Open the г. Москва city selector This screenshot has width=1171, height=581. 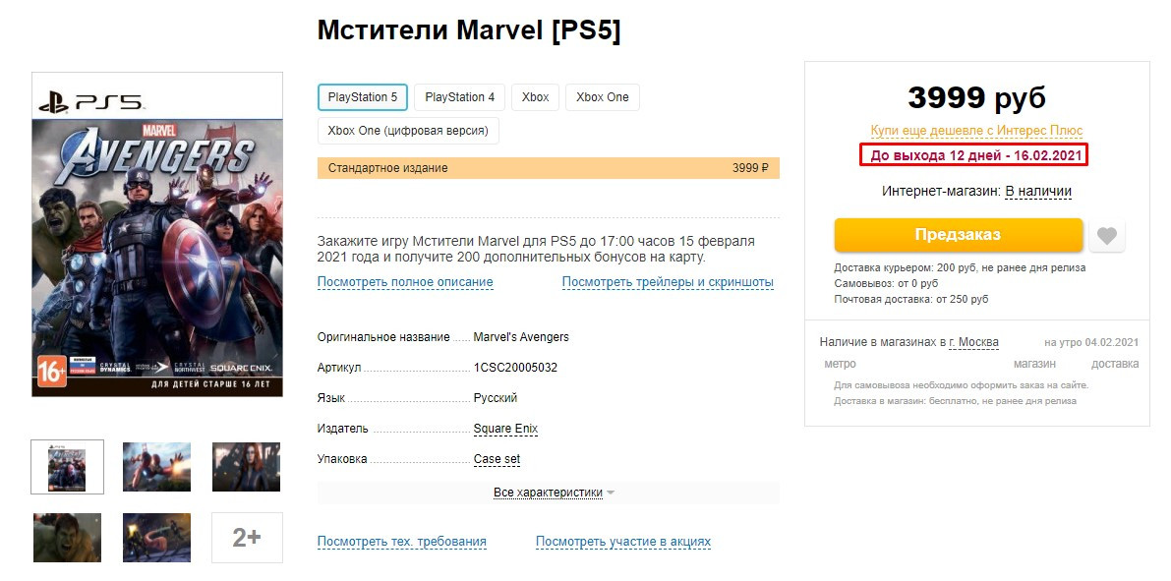point(973,342)
